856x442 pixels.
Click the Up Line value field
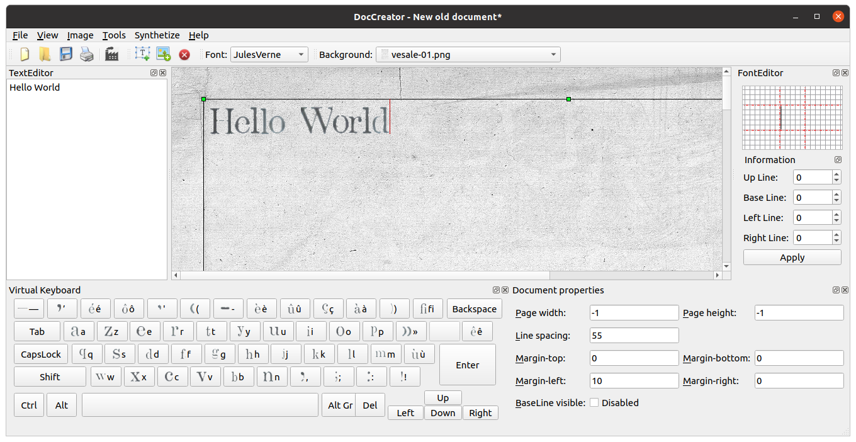tap(813, 178)
